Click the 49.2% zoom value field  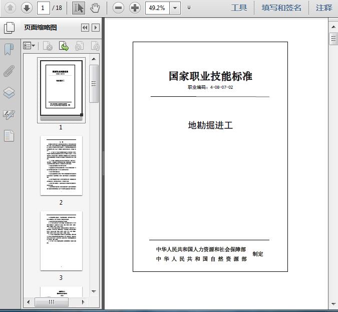coord(157,8)
